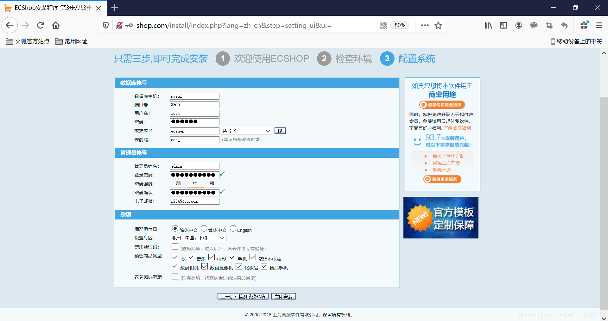
Task: Show site connection security info
Action: [119, 25]
